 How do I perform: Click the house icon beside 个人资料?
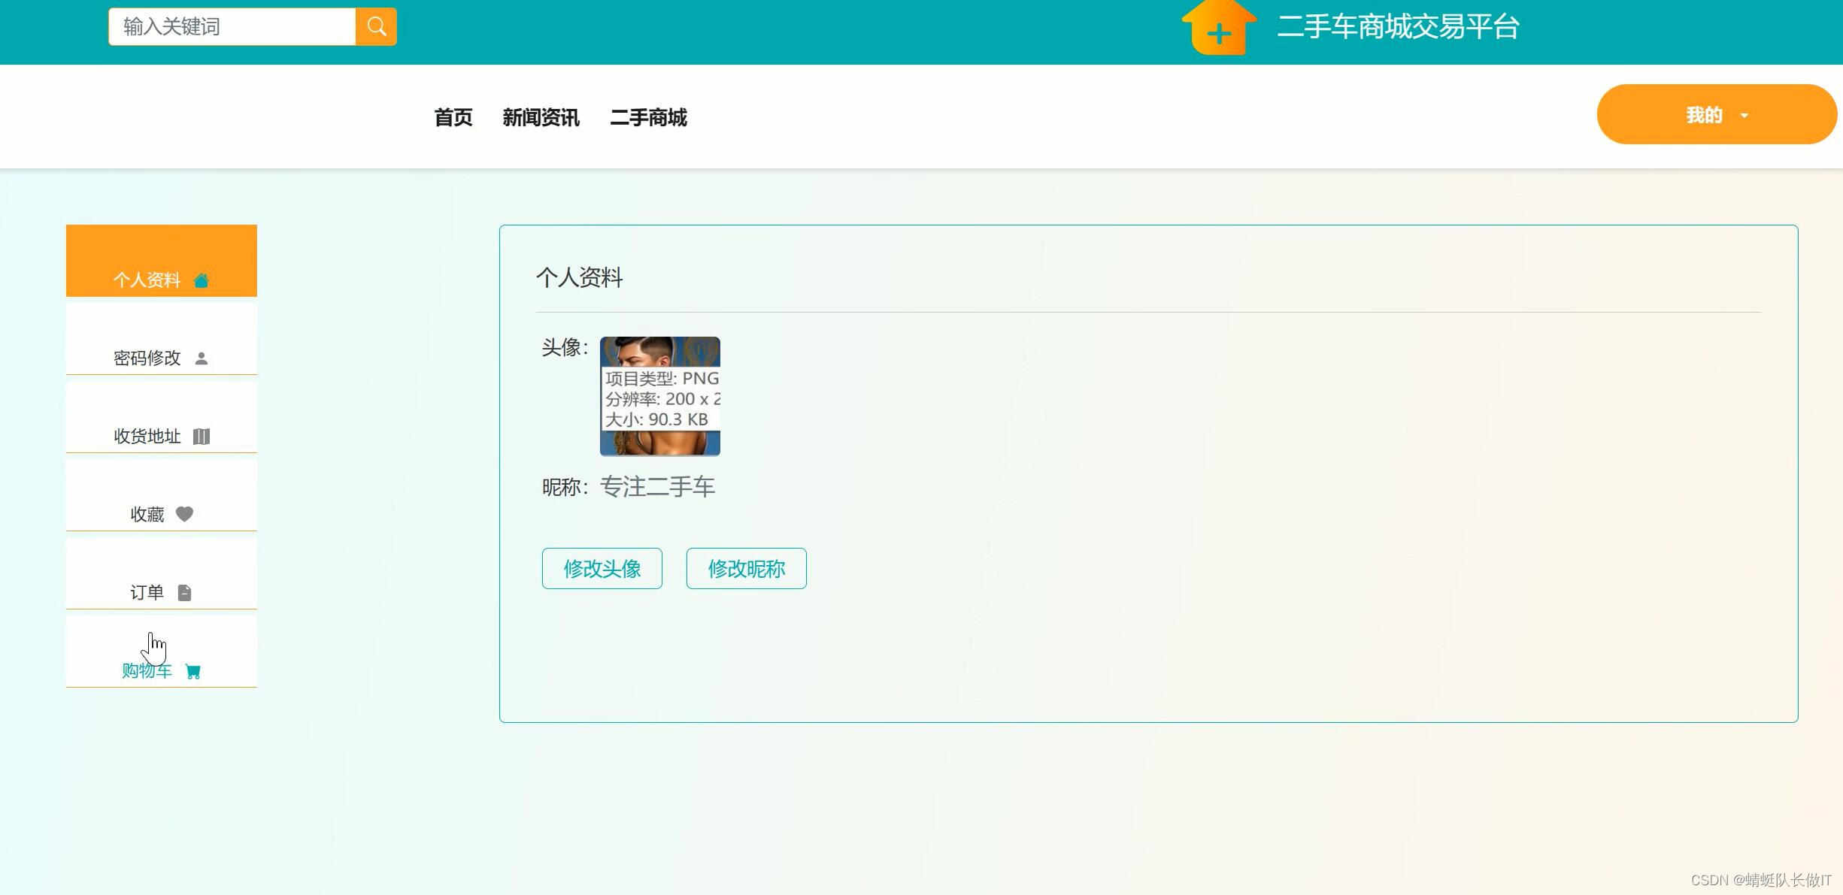pos(201,281)
